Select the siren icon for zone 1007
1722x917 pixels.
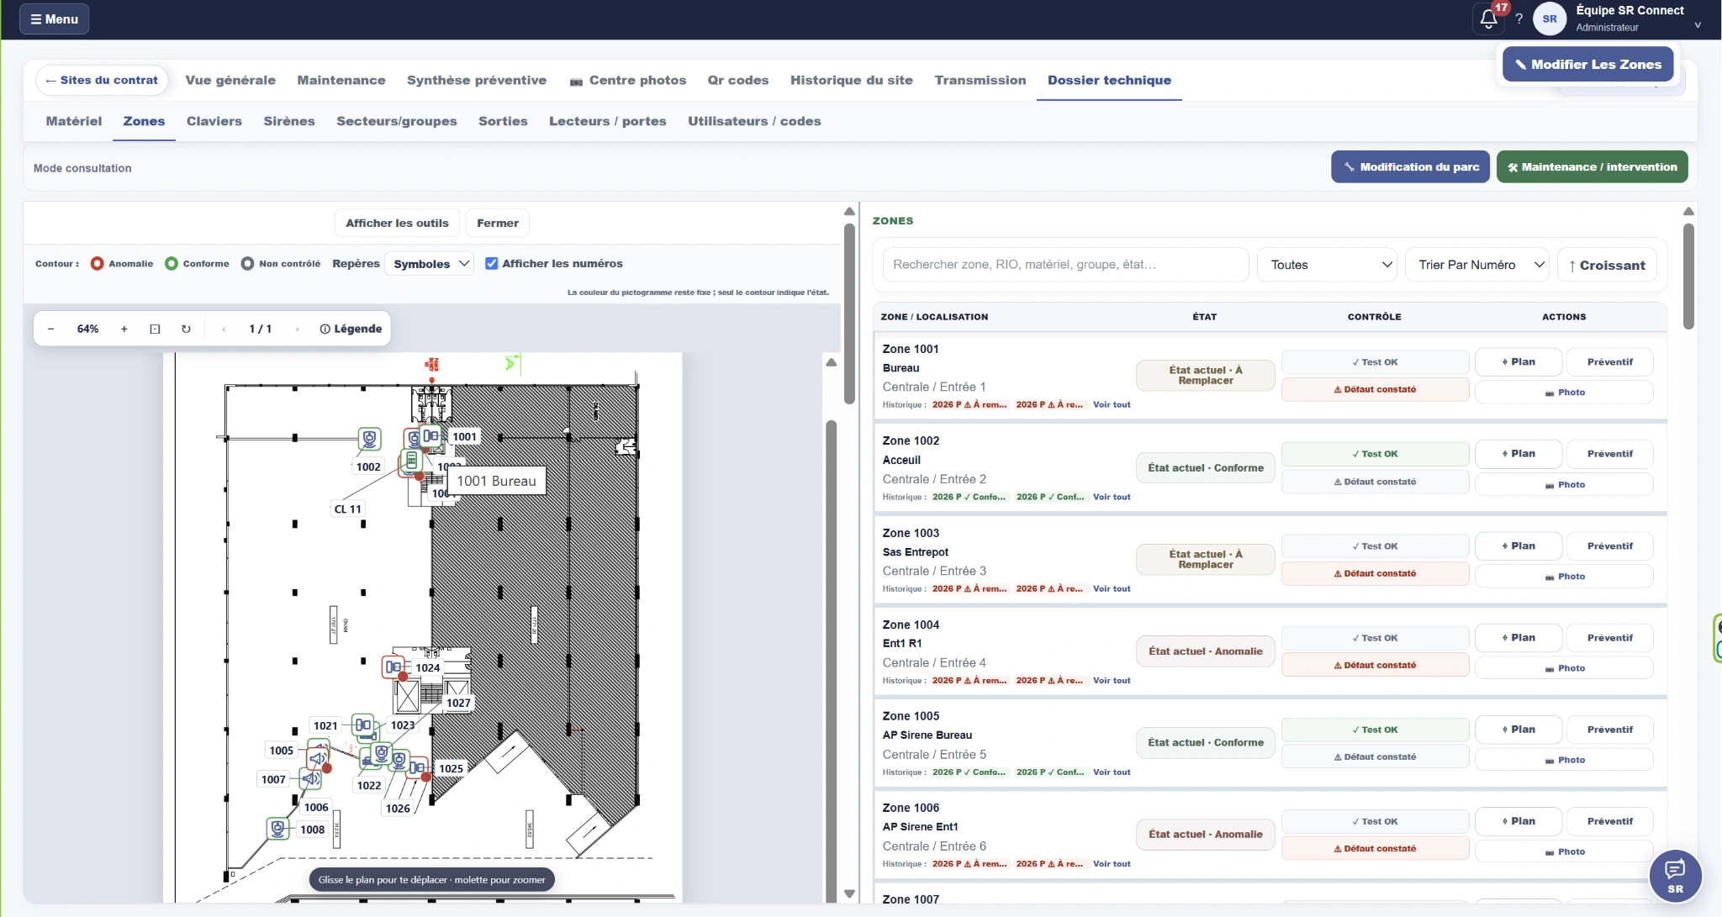310,778
